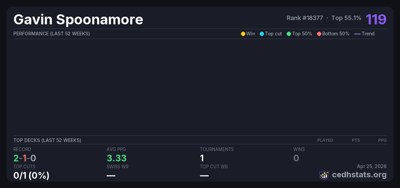Click the Rank #18377 text
400x188 pixels.
(x=305, y=18)
